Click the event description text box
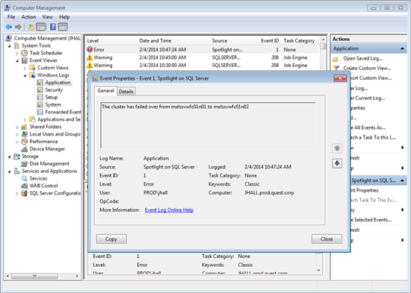Viewport: 411px width, 293px height. coord(208,125)
